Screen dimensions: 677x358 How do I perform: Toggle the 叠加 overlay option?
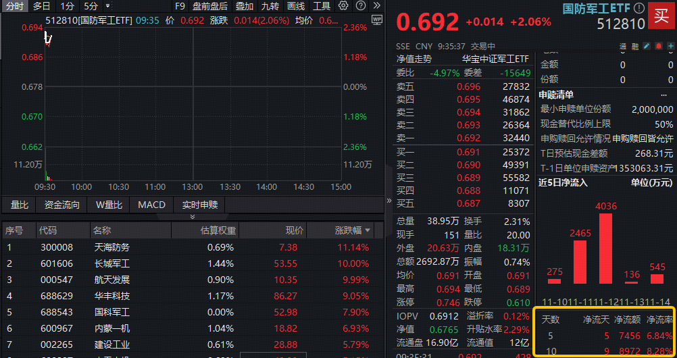(245, 6)
